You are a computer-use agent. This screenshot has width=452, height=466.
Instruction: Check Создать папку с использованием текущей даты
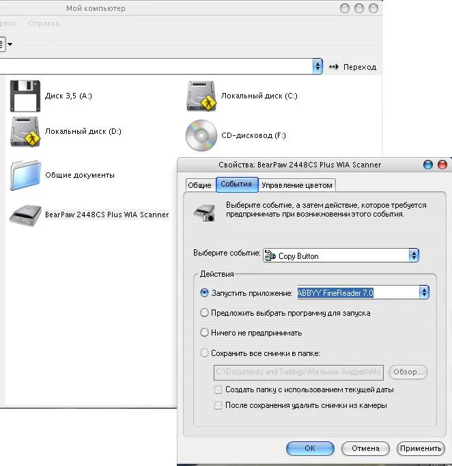coord(218,389)
